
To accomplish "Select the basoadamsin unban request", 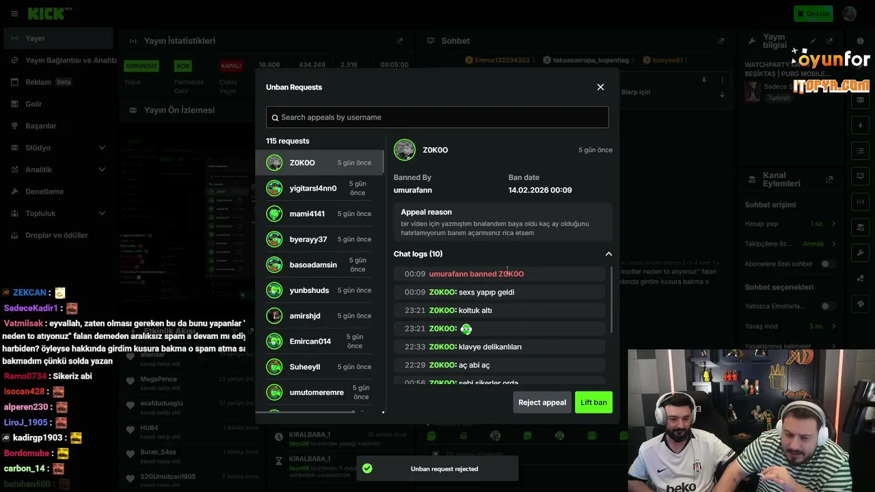I will click(x=319, y=264).
